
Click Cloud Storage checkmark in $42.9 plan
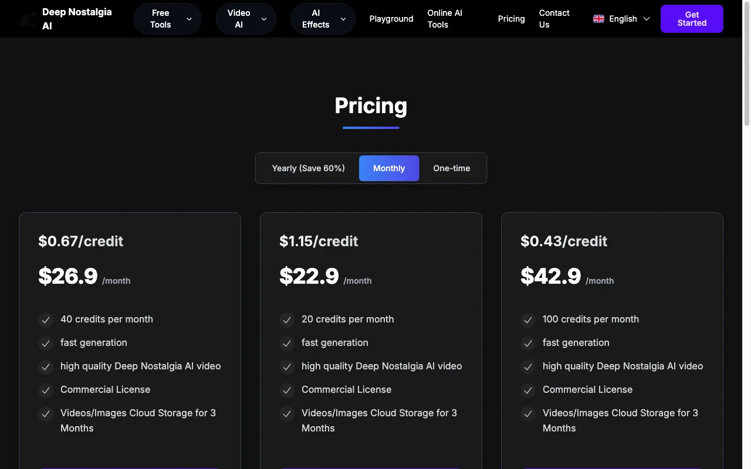click(x=528, y=413)
